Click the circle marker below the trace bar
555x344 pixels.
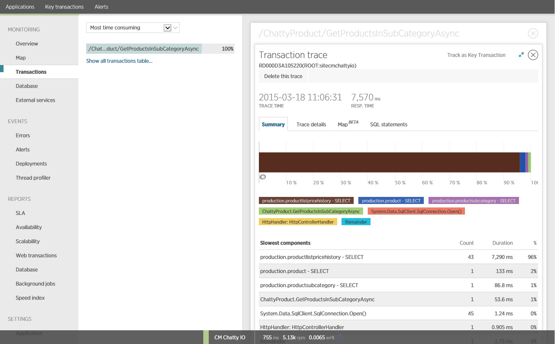click(x=263, y=177)
